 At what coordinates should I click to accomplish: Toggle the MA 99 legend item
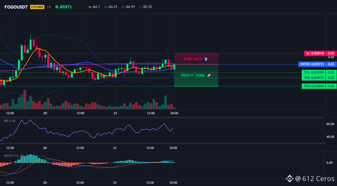[128, 7]
